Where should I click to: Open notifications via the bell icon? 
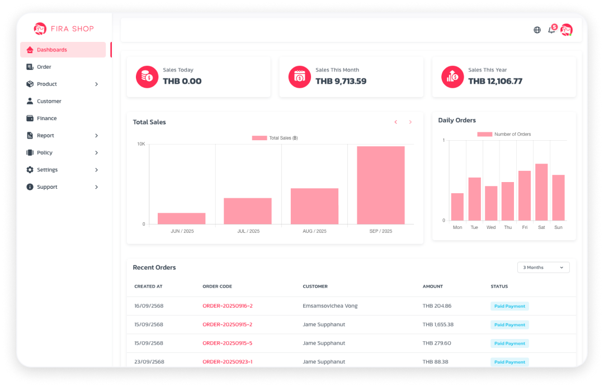(551, 30)
